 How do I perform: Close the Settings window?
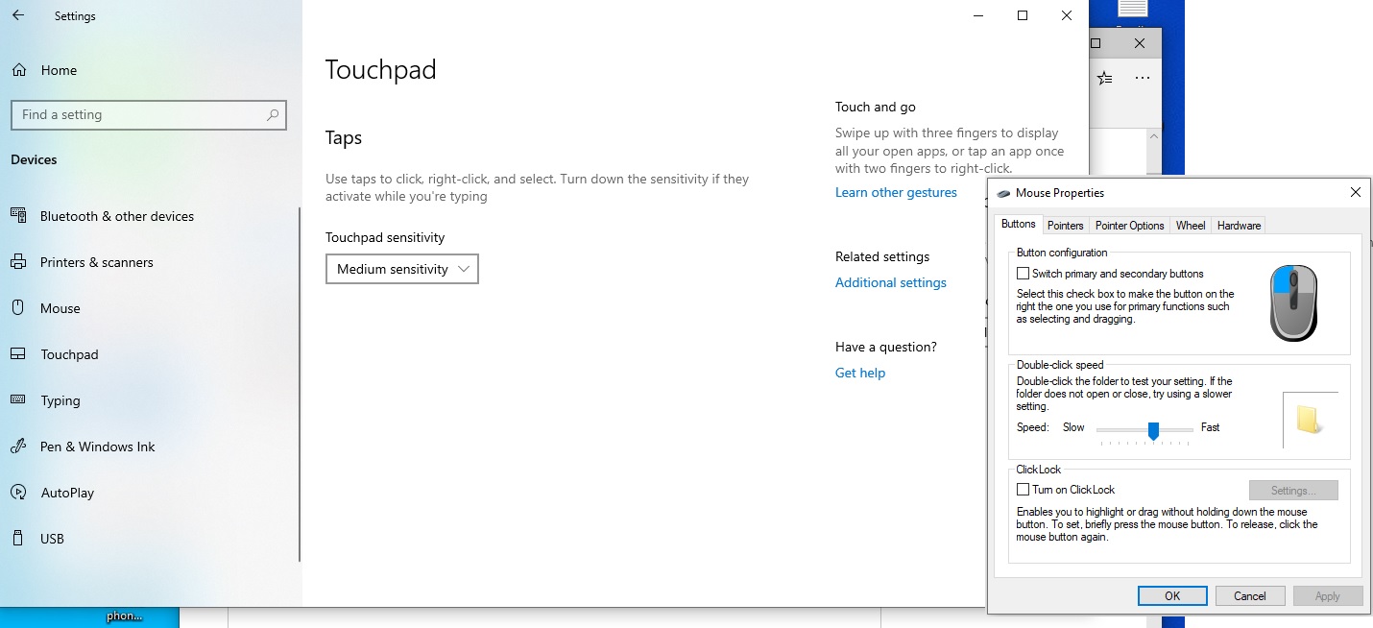click(1067, 15)
